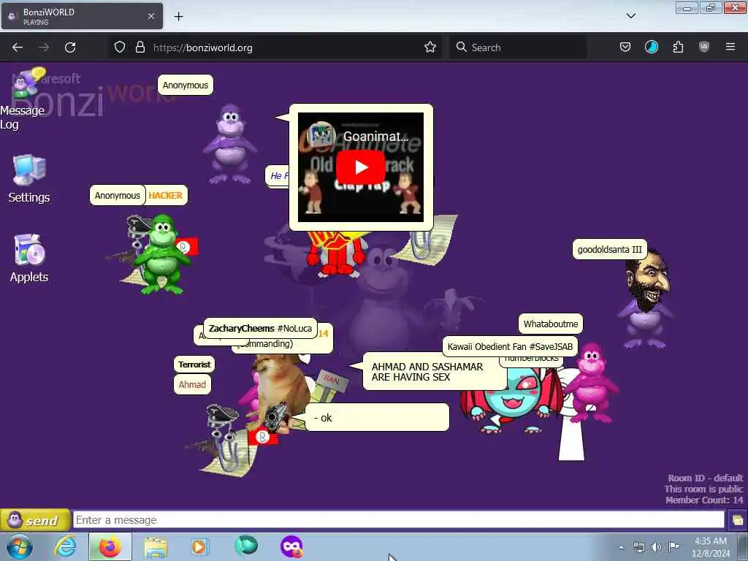
Task: Click the Whataboutme name tag
Action: (551, 324)
